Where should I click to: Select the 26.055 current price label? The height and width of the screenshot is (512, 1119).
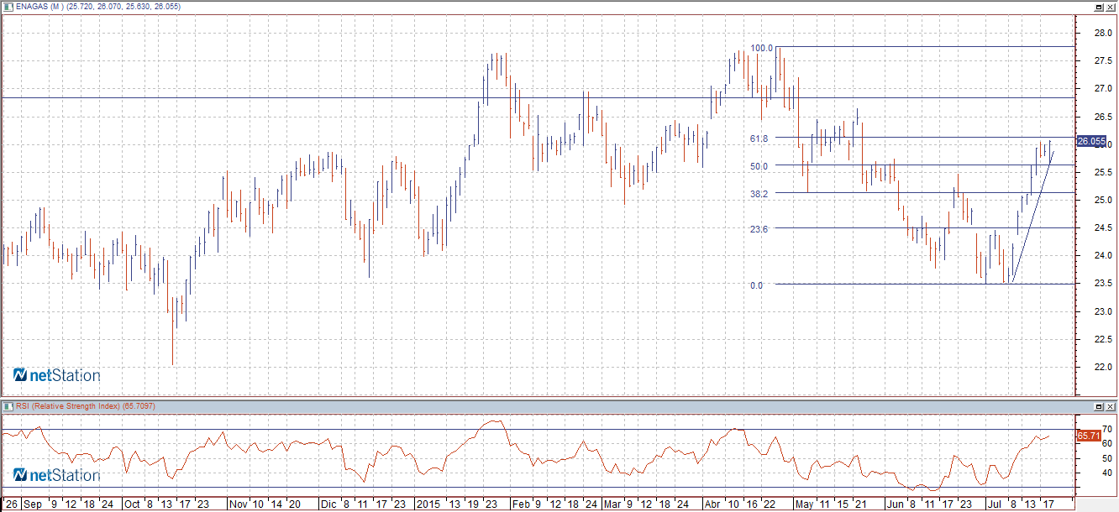1090,142
